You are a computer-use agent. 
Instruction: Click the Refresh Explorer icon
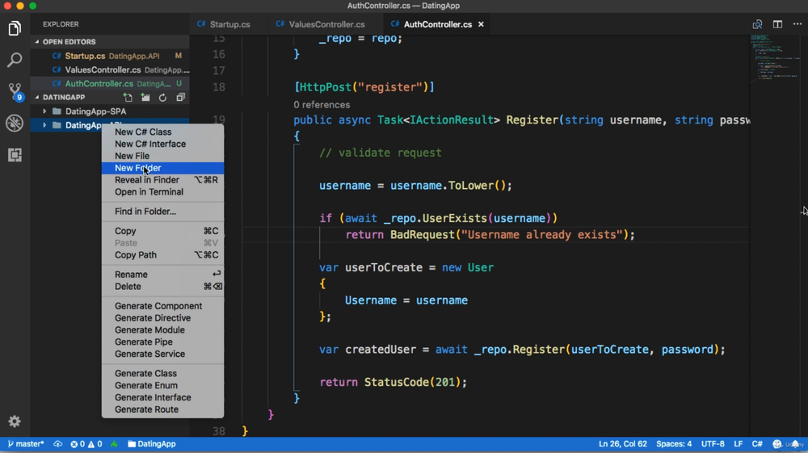162,98
